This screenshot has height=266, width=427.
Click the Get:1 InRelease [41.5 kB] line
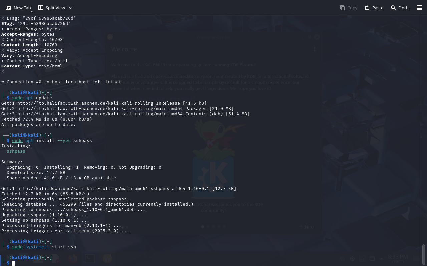tap(104, 103)
